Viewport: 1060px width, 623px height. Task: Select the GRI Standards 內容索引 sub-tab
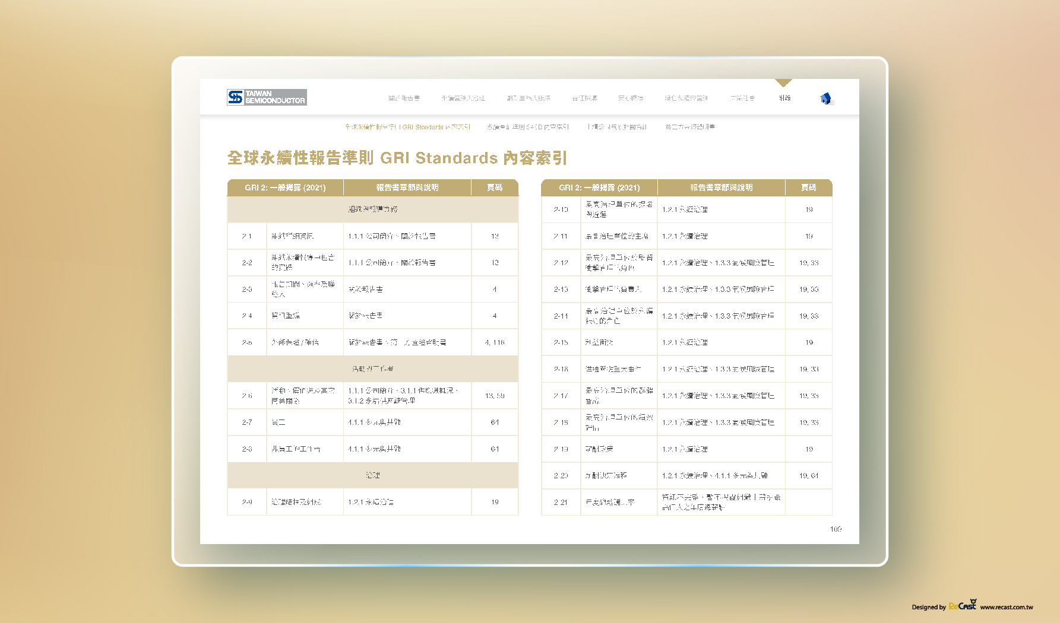(407, 127)
